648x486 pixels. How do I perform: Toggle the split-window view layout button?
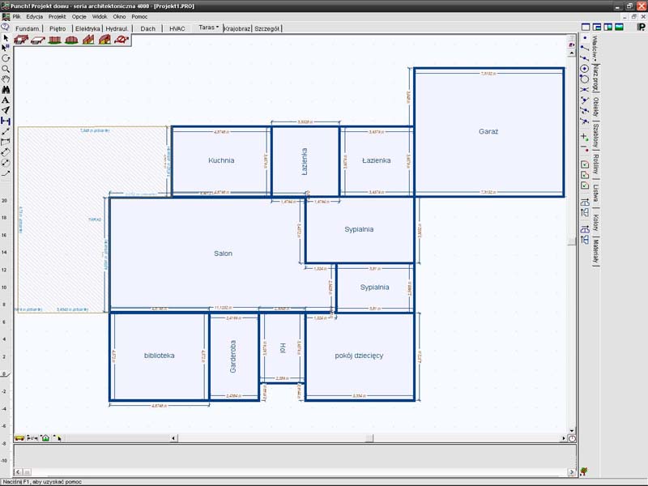(x=596, y=27)
